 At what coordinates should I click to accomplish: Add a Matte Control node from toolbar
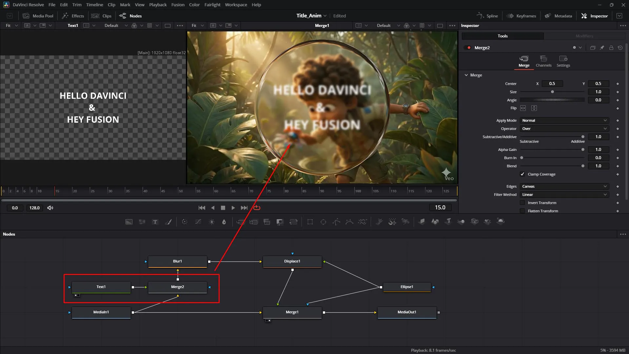coord(280,222)
